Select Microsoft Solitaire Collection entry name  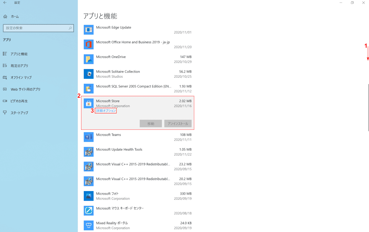pos(118,72)
